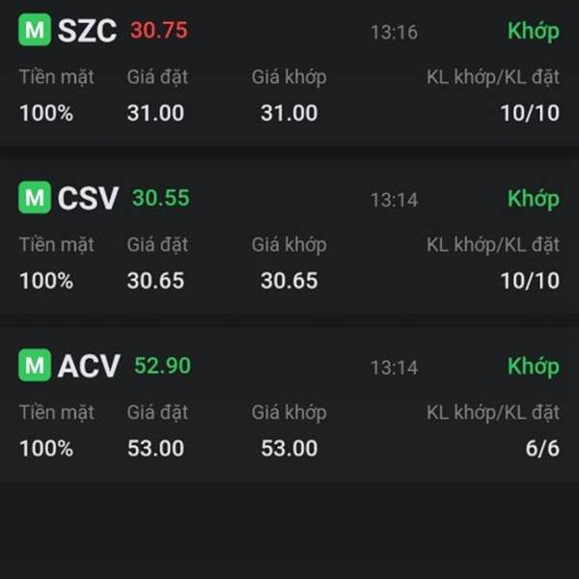579x579 pixels.
Task: Tap the Khớp status on ACV order
Action: click(534, 367)
